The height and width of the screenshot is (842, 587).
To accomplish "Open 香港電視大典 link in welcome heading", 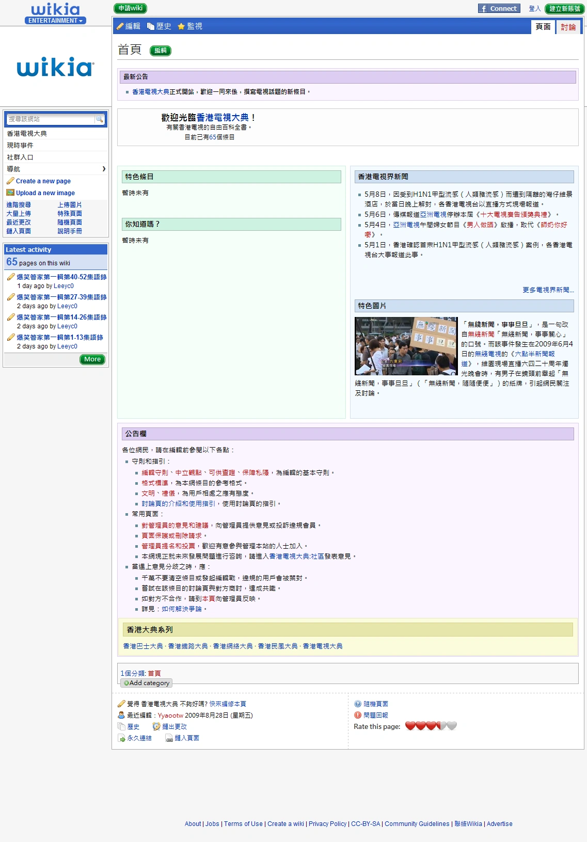I will (223, 118).
